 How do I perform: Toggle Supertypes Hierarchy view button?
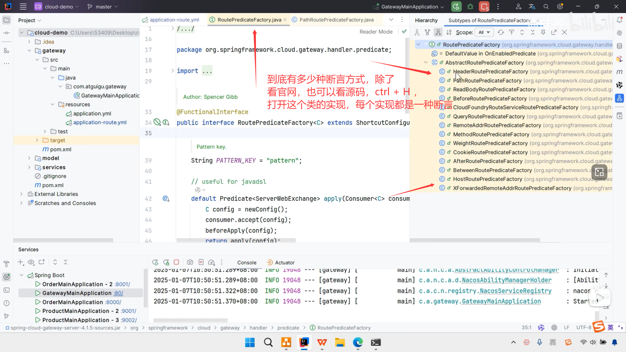[x=427, y=32]
